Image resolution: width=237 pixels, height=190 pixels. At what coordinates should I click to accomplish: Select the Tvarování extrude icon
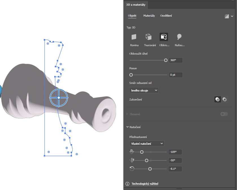[x=148, y=37]
